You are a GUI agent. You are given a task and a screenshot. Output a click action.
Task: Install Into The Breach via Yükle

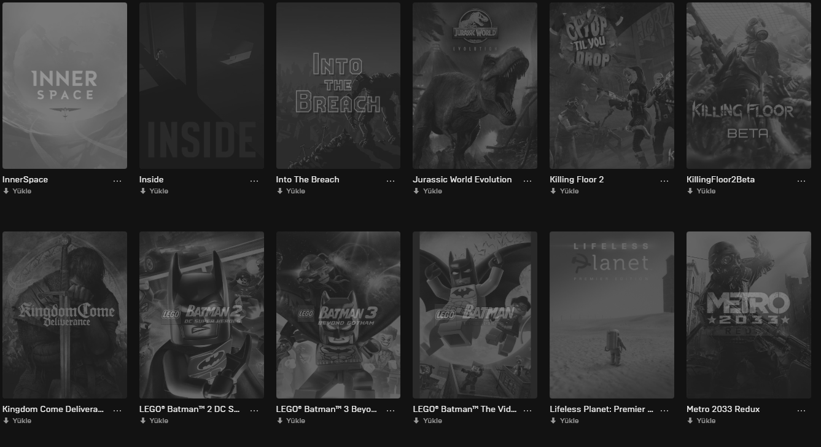[291, 191]
